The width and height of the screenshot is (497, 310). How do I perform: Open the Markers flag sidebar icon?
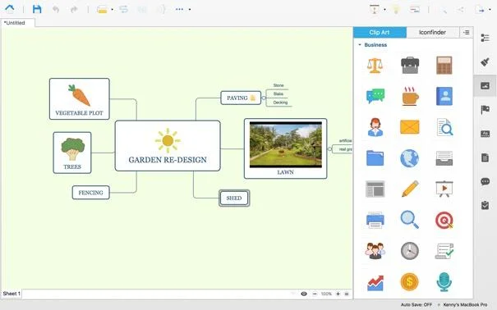[485, 109]
